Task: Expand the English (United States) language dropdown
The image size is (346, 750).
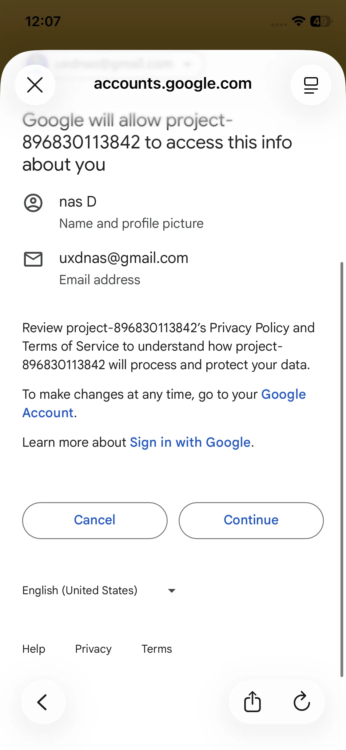Action: (80, 590)
